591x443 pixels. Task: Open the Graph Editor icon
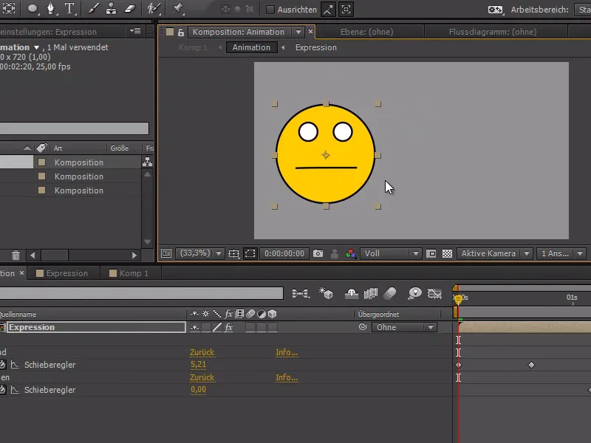tap(434, 293)
